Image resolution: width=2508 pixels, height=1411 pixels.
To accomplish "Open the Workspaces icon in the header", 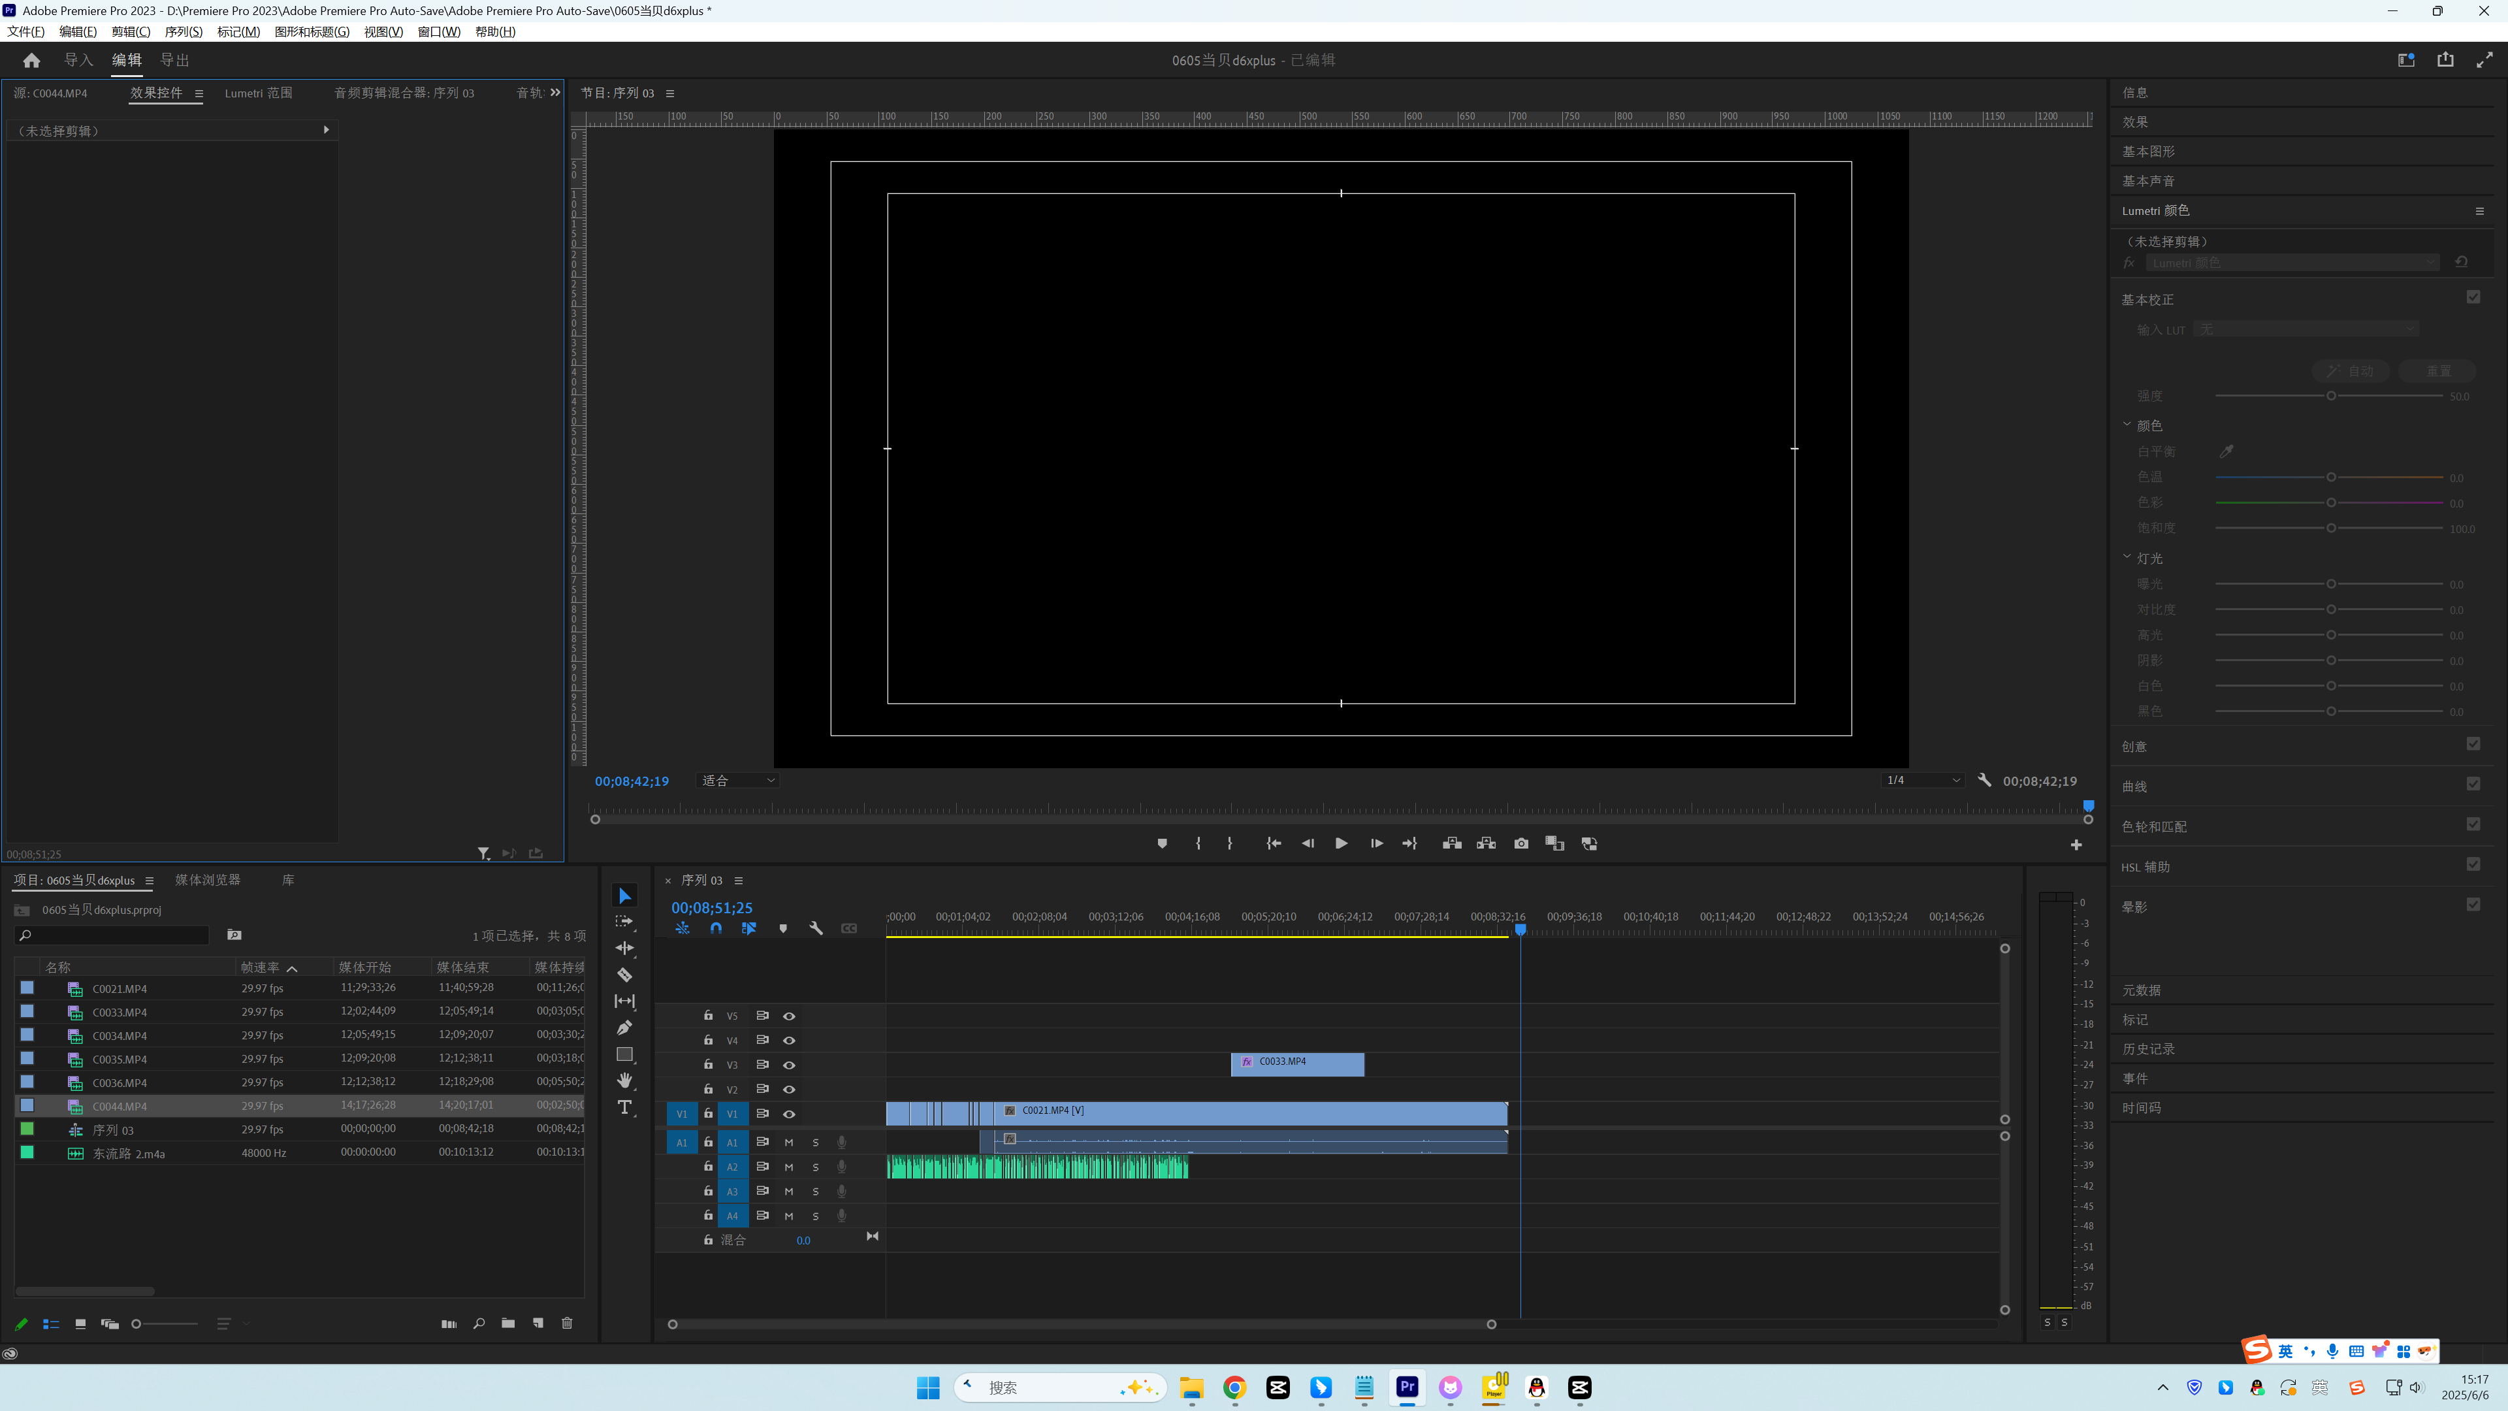I will click(x=2405, y=59).
